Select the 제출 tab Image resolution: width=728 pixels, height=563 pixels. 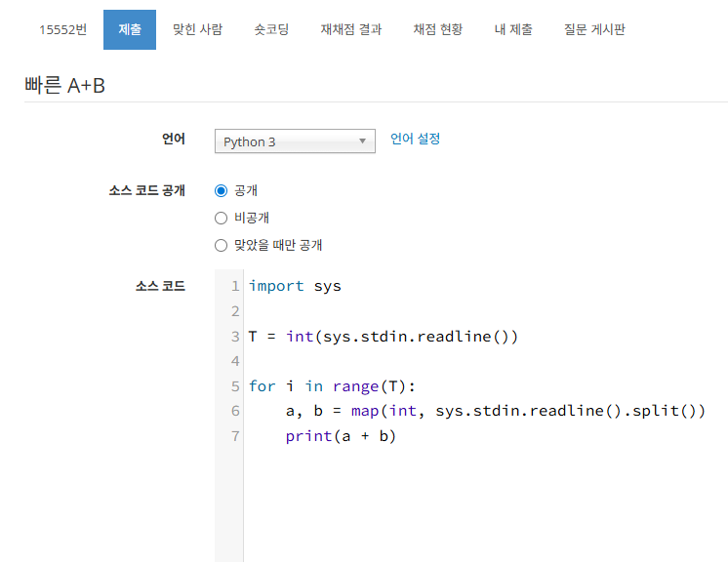(130, 29)
